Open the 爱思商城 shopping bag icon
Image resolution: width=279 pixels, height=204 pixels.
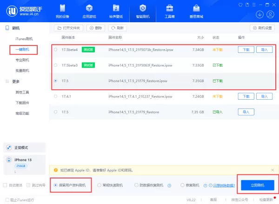pos(196,8)
